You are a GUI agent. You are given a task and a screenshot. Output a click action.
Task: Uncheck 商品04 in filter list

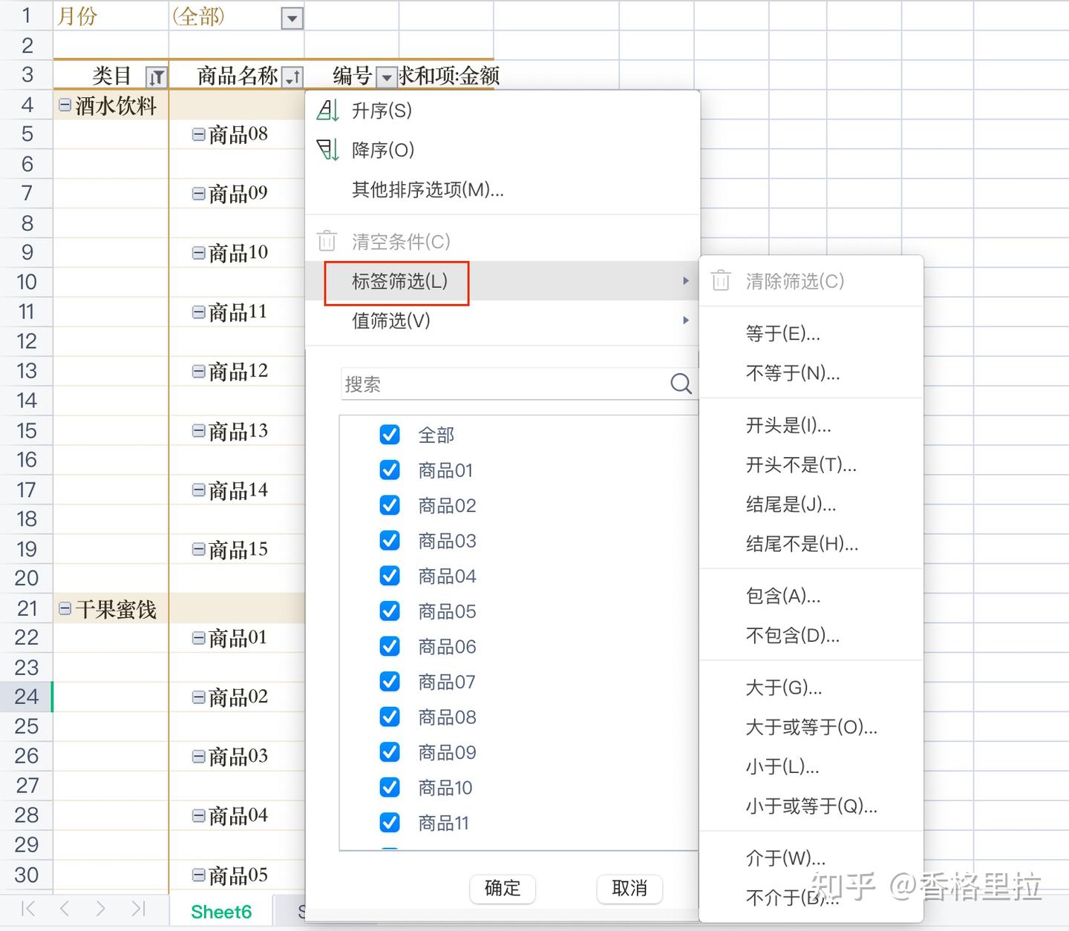tap(390, 576)
